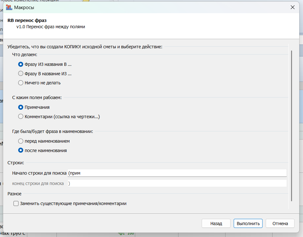Select the 'Ничего не делать' option
This screenshot has height=237, width=303.
21,83
